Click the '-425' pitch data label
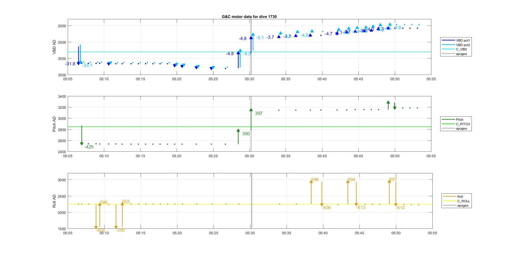 coord(89,147)
